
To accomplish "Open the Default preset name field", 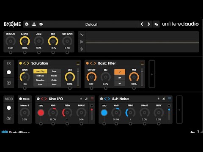I will [x=91, y=24].
